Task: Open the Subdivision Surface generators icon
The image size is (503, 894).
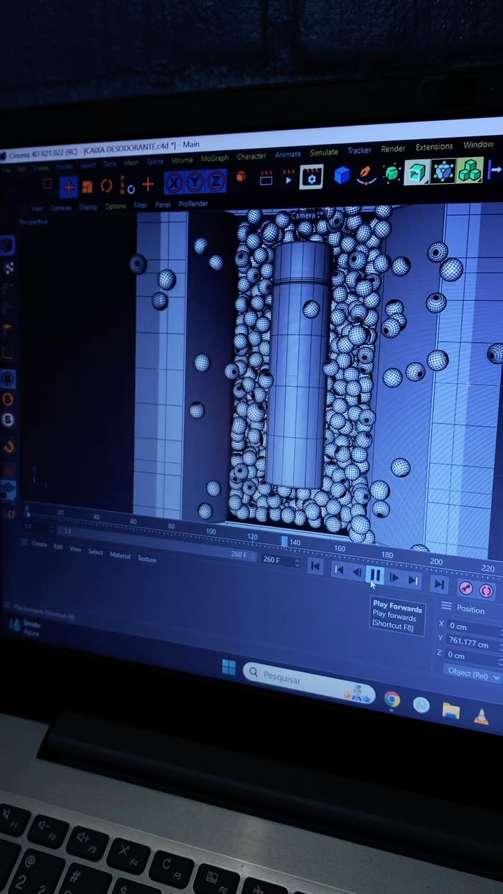Action: pyautogui.click(x=392, y=173)
